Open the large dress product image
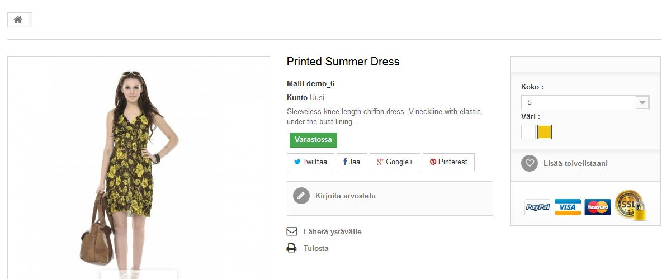Screen dimensions: 671x279 click(139, 168)
